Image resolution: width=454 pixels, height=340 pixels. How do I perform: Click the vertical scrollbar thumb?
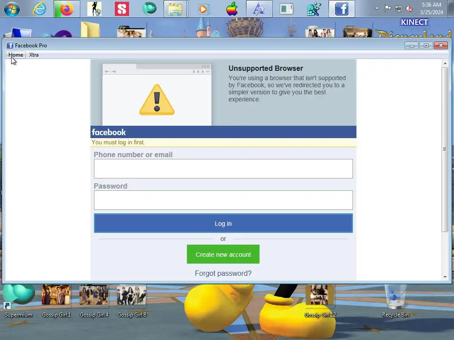point(445,150)
